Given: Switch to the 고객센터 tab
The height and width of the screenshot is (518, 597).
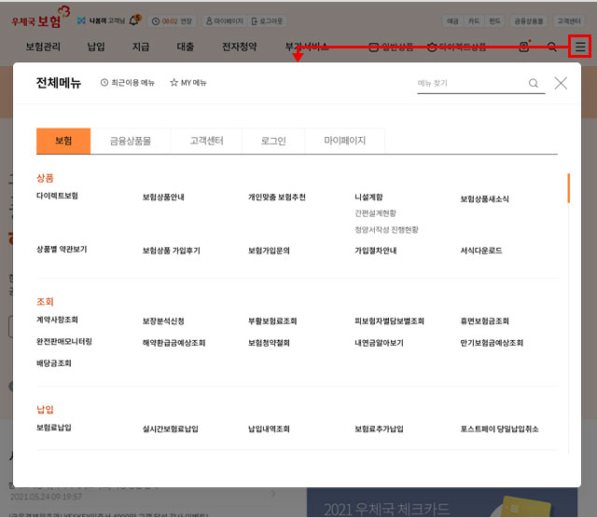Looking at the screenshot, I should 206,141.
